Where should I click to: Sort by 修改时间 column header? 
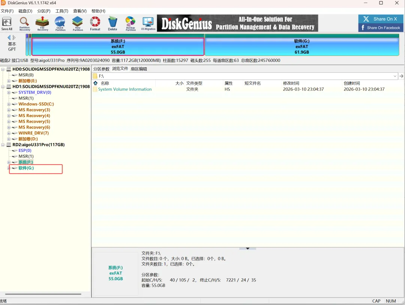click(291, 83)
